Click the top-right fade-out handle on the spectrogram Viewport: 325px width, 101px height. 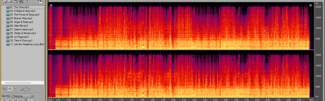coord(310,5)
